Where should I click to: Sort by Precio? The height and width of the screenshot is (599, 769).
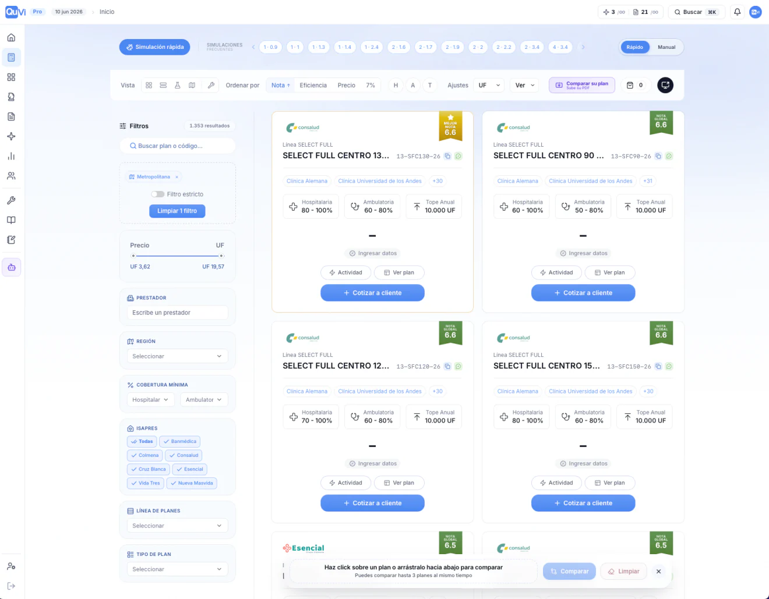pyautogui.click(x=346, y=86)
